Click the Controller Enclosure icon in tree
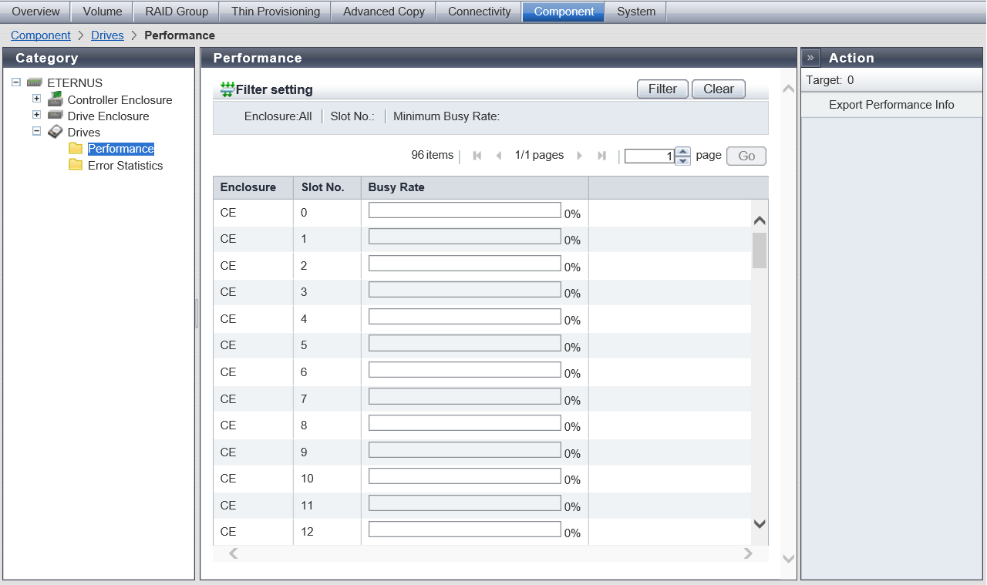This screenshot has width=987, height=585. (x=55, y=99)
